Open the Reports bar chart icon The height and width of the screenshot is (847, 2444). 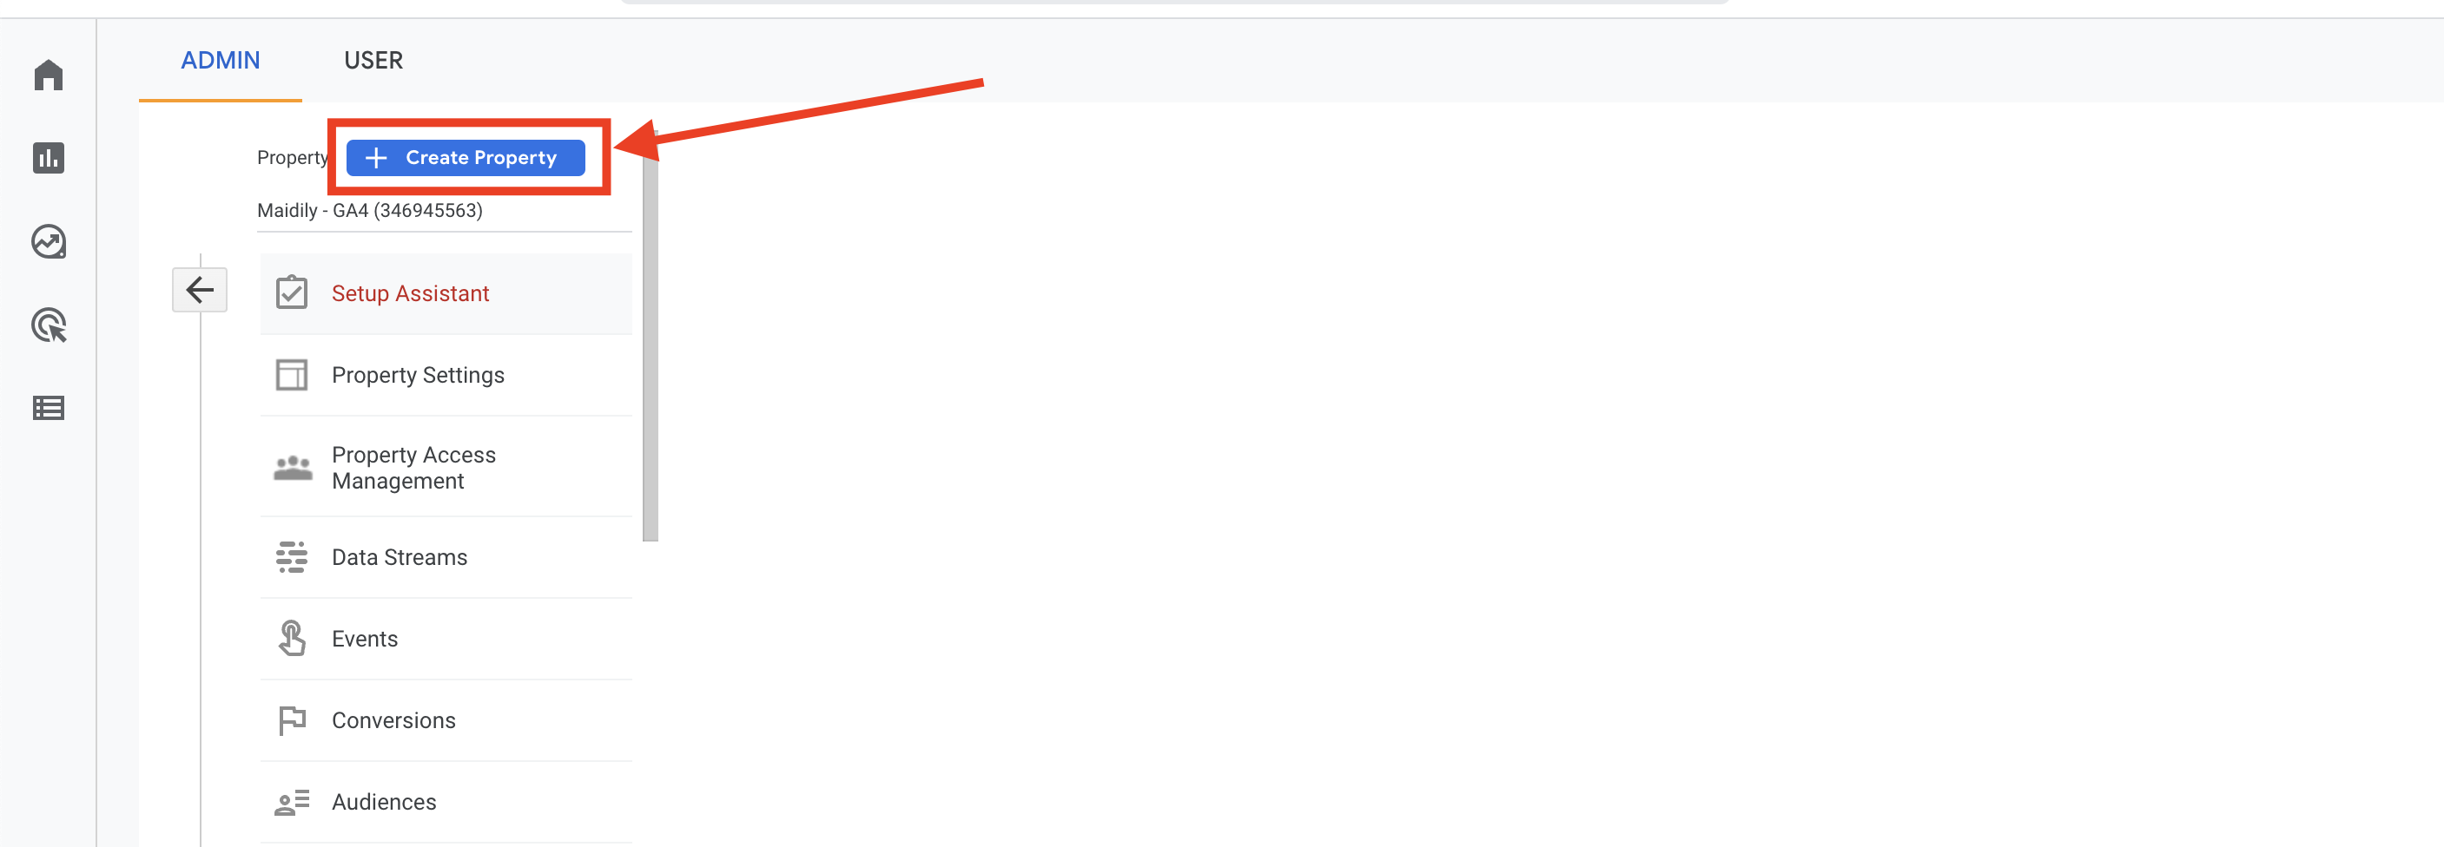(49, 157)
